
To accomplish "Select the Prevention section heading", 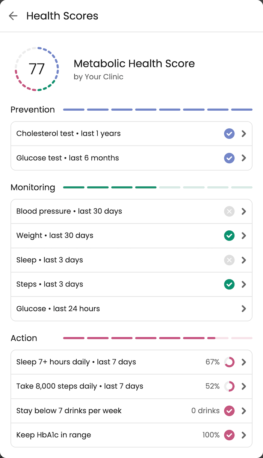I will click(x=33, y=110).
